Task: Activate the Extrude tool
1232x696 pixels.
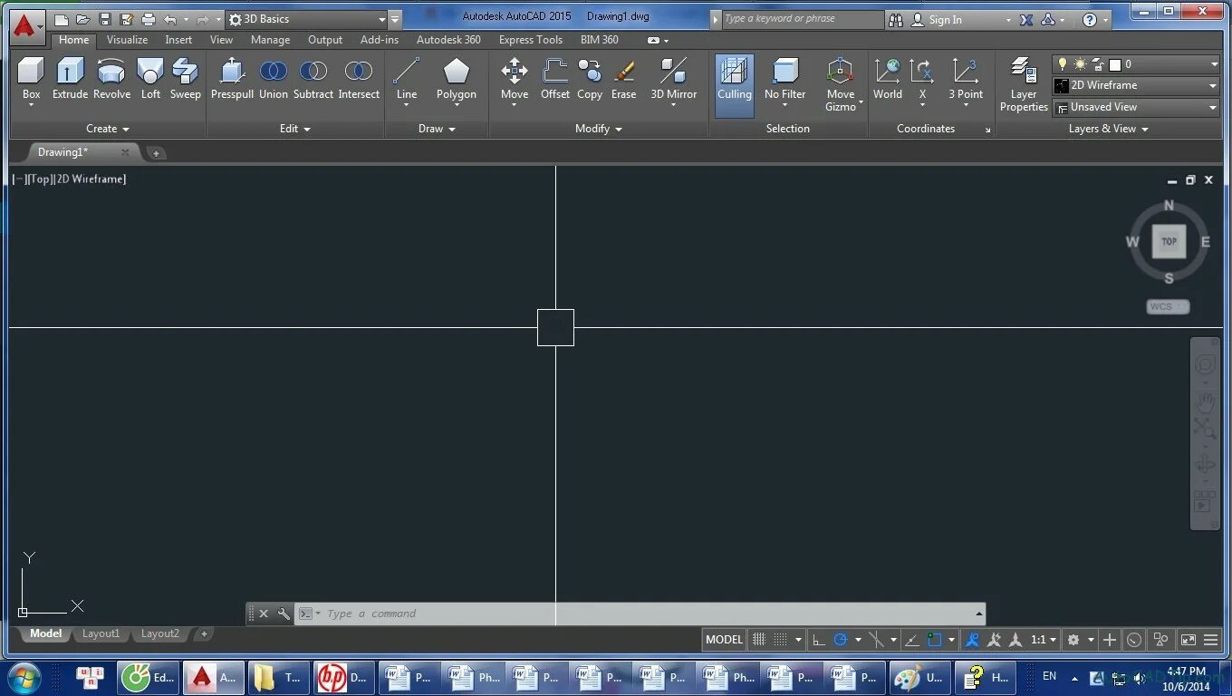Action: pyautogui.click(x=70, y=80)
